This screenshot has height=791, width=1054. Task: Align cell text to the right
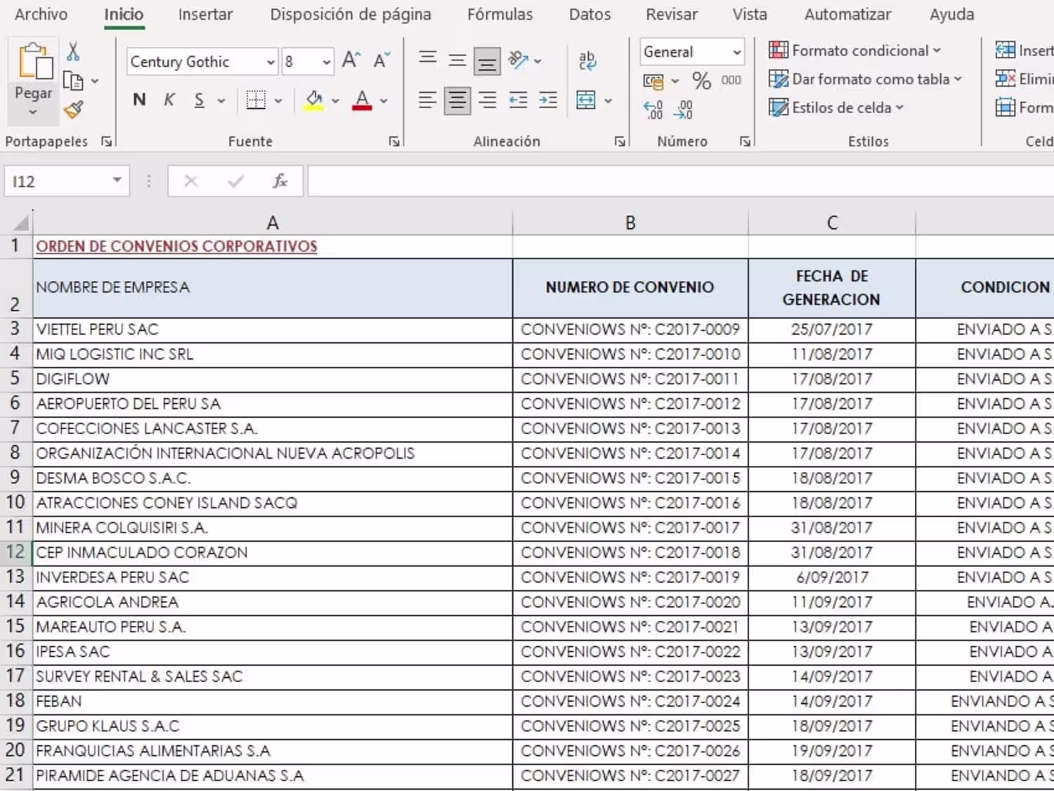click(487, 100)
